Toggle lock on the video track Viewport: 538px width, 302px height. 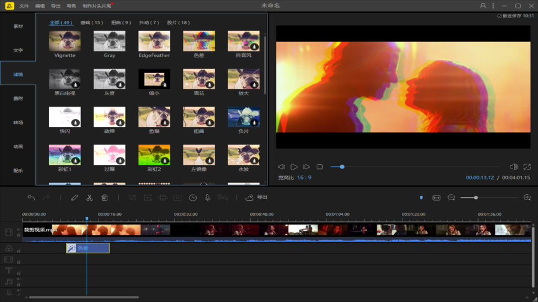click(x=19, y=234)
